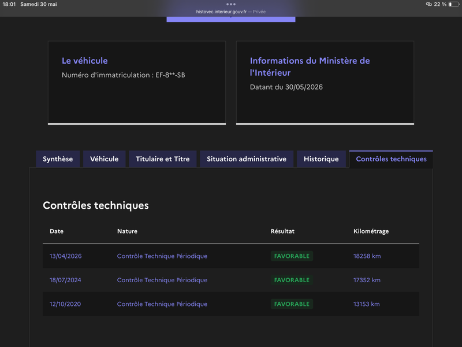Viewport: 462px width, 347px height.
Task: Open the Titulaire et Titre tab
Action: pos(163,159)
